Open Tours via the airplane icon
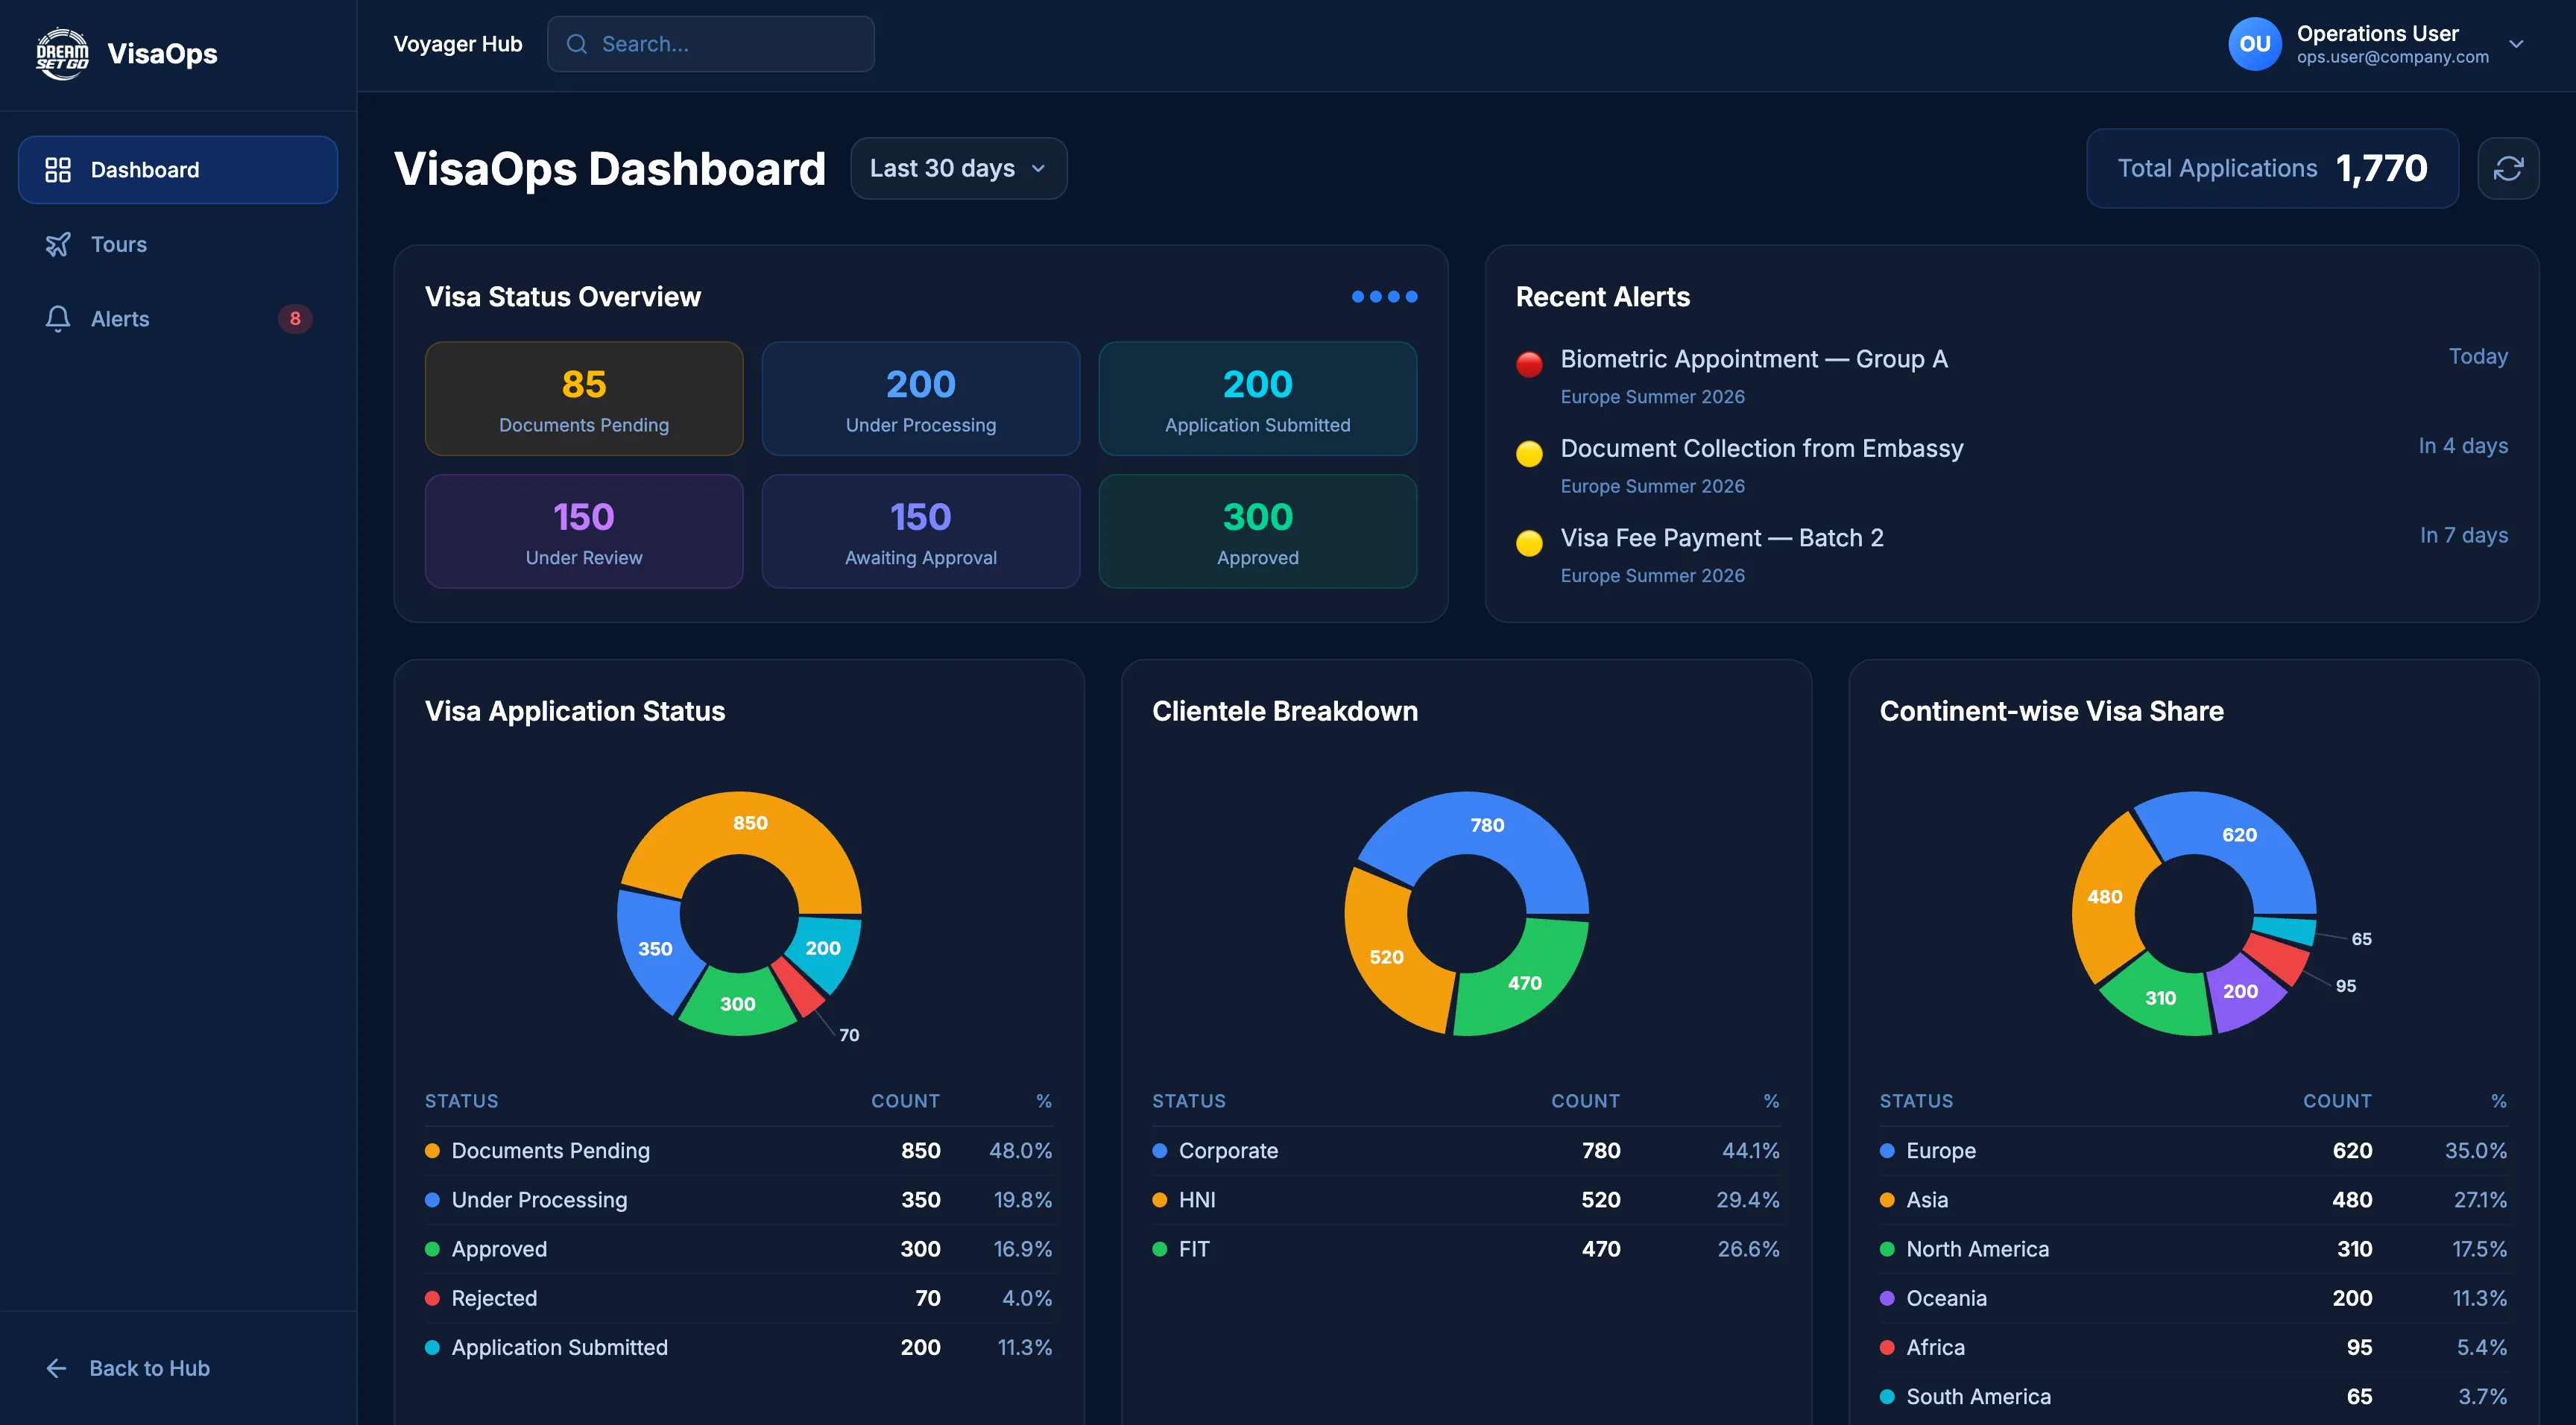Image resolution: width=2576 pixels, height=1425 pixels. pos(58,244)
